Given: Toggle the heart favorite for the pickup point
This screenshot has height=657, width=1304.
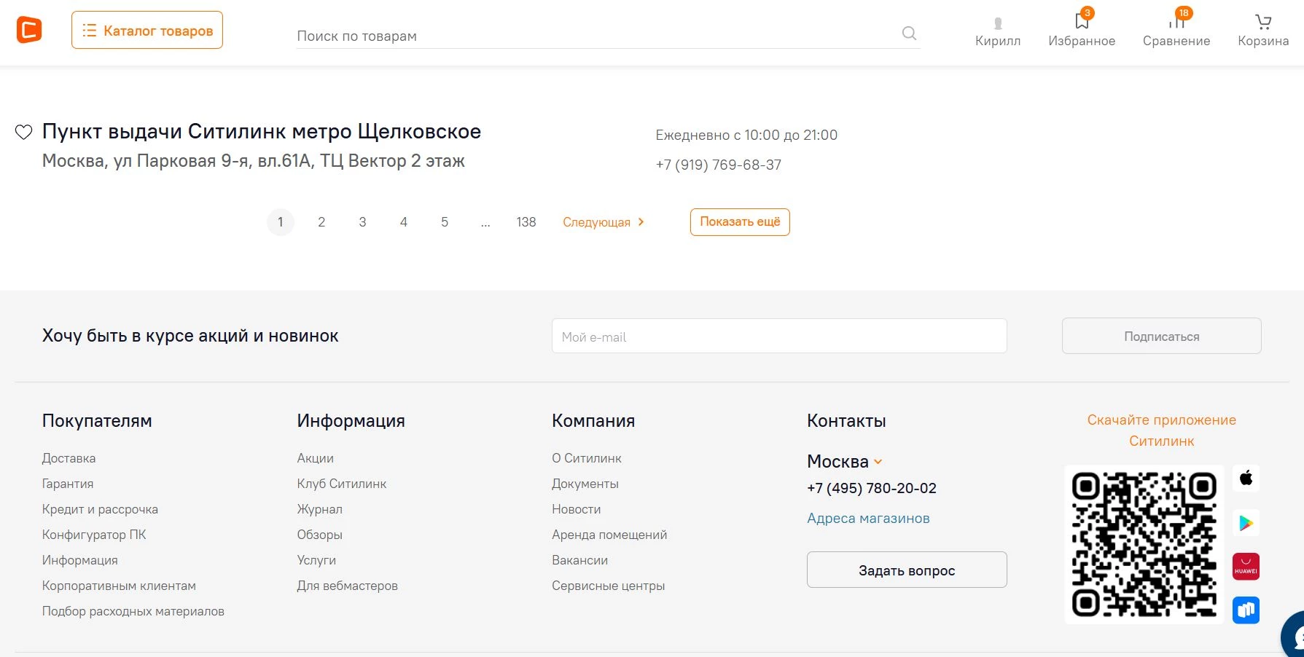Looking at the screenshot, I should point(23,132).
